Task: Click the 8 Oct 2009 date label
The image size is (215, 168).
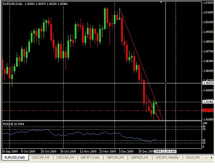Action: click(28, 152)
